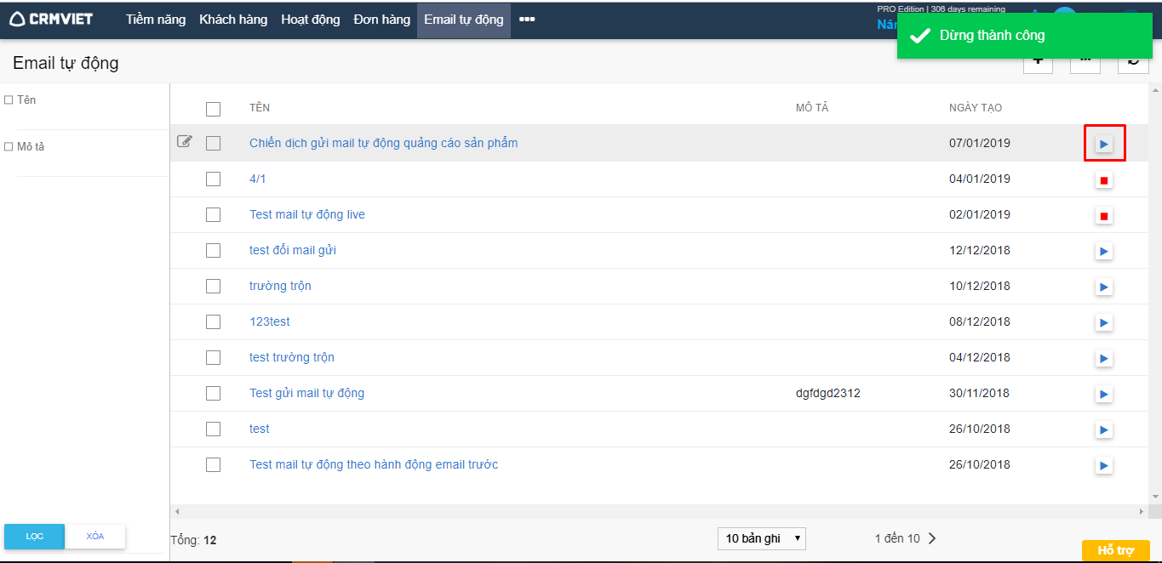Image resolution: width=1162 pixels, height=563 pixels.
Task: Open the 'Khách hàng' menu
Action: coord(233,19)
